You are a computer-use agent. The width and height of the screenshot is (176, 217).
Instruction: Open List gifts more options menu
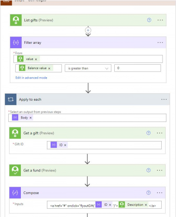click(x=160, y=20)
